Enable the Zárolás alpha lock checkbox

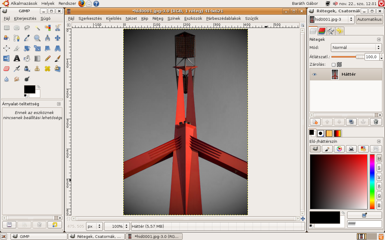point(334,64)
